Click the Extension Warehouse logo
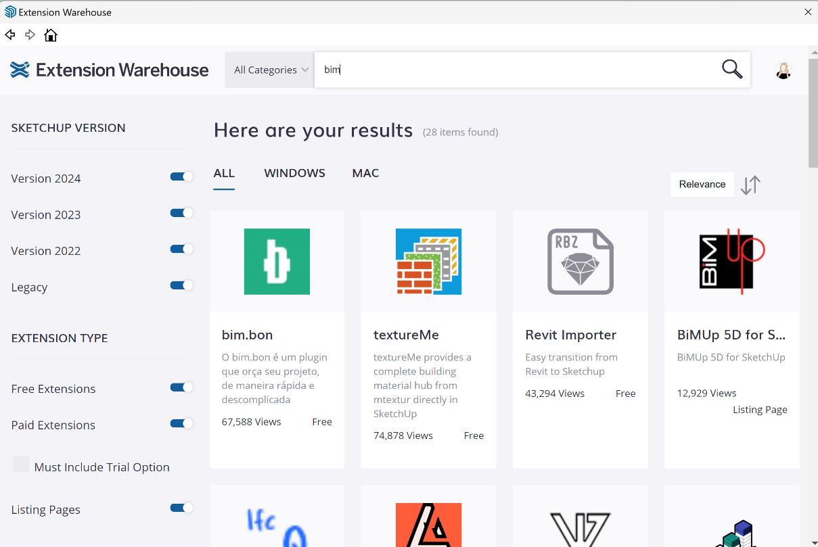The height and width of the screenshot is (547, 818). pos(110,70)
